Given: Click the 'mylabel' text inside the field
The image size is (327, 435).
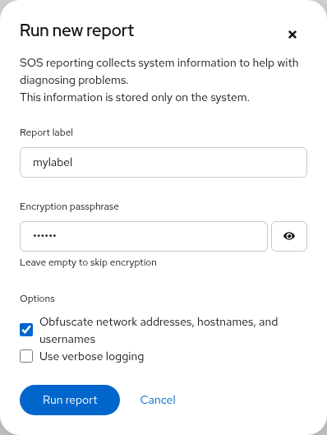Looking at the screenshot, I should (x=53, y=163).
